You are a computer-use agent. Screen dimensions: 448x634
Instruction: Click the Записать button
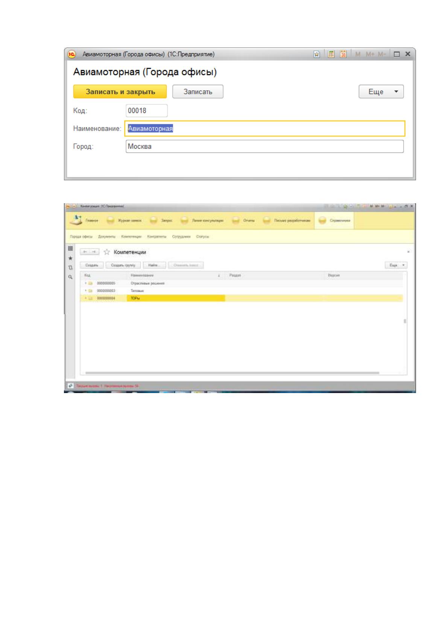click(198, 91)
